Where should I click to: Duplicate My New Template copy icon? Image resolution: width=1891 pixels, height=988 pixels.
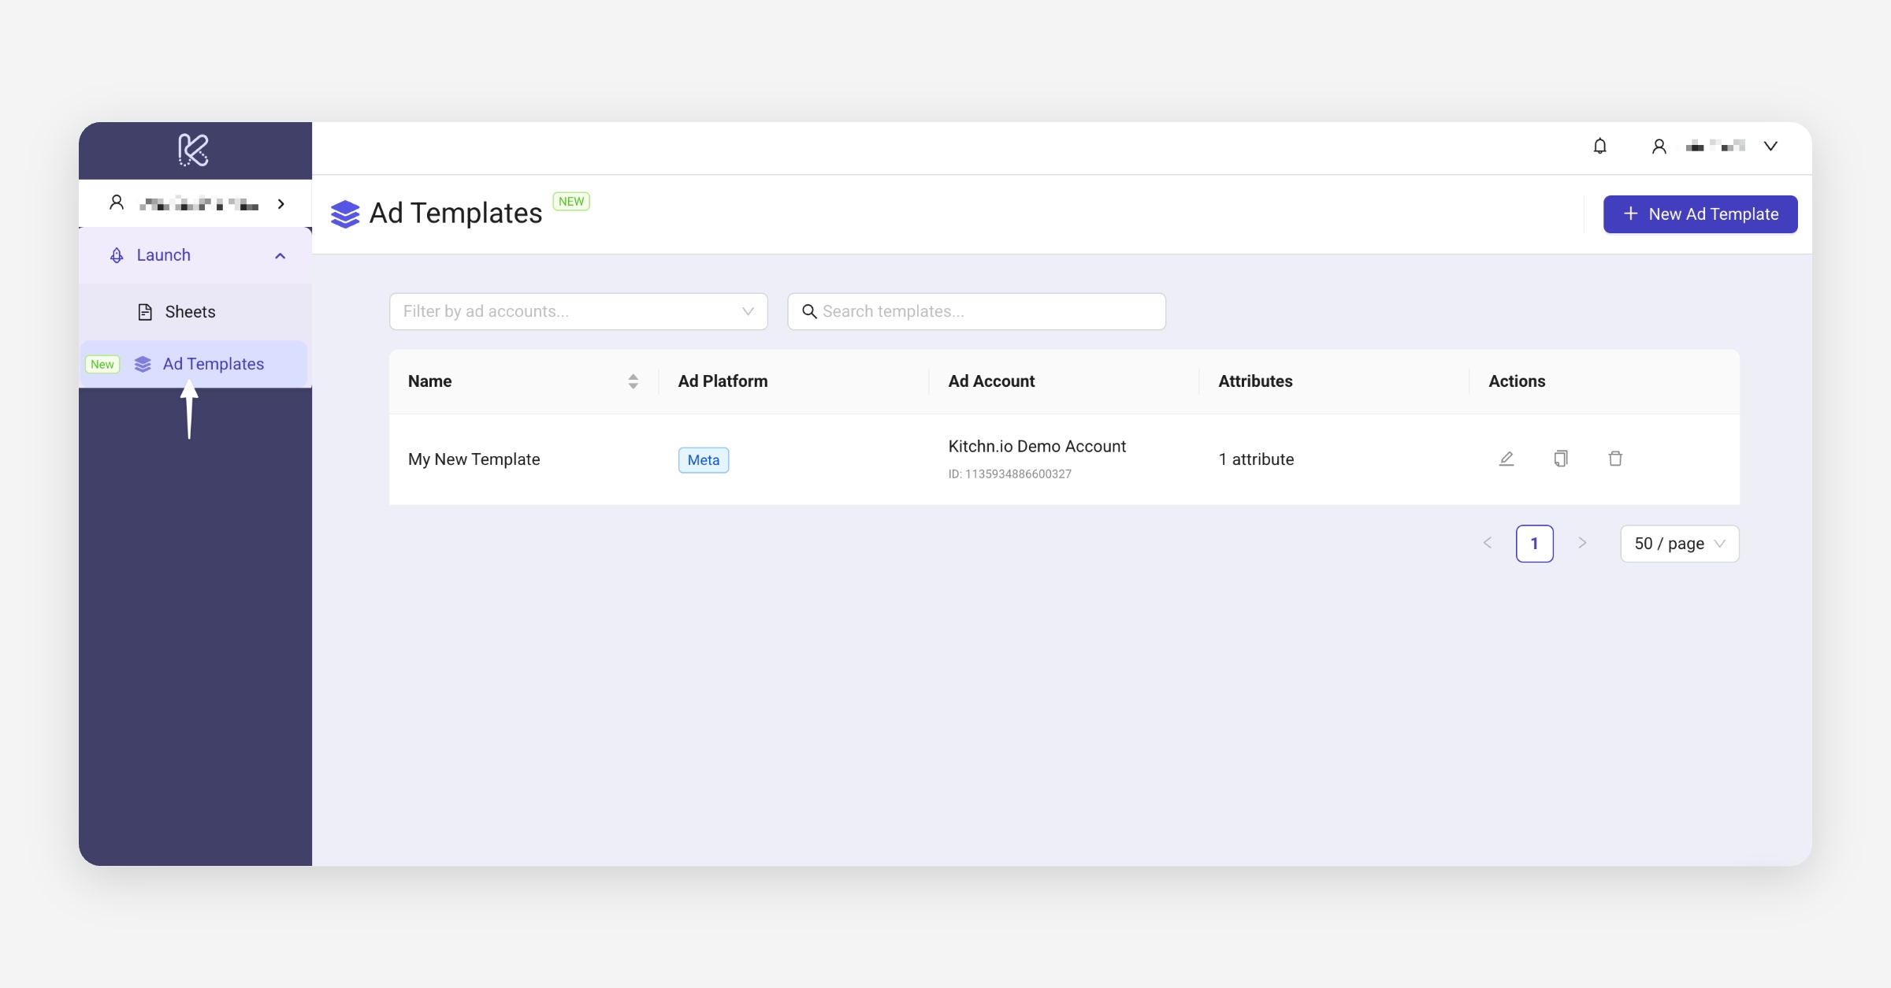1560,459
